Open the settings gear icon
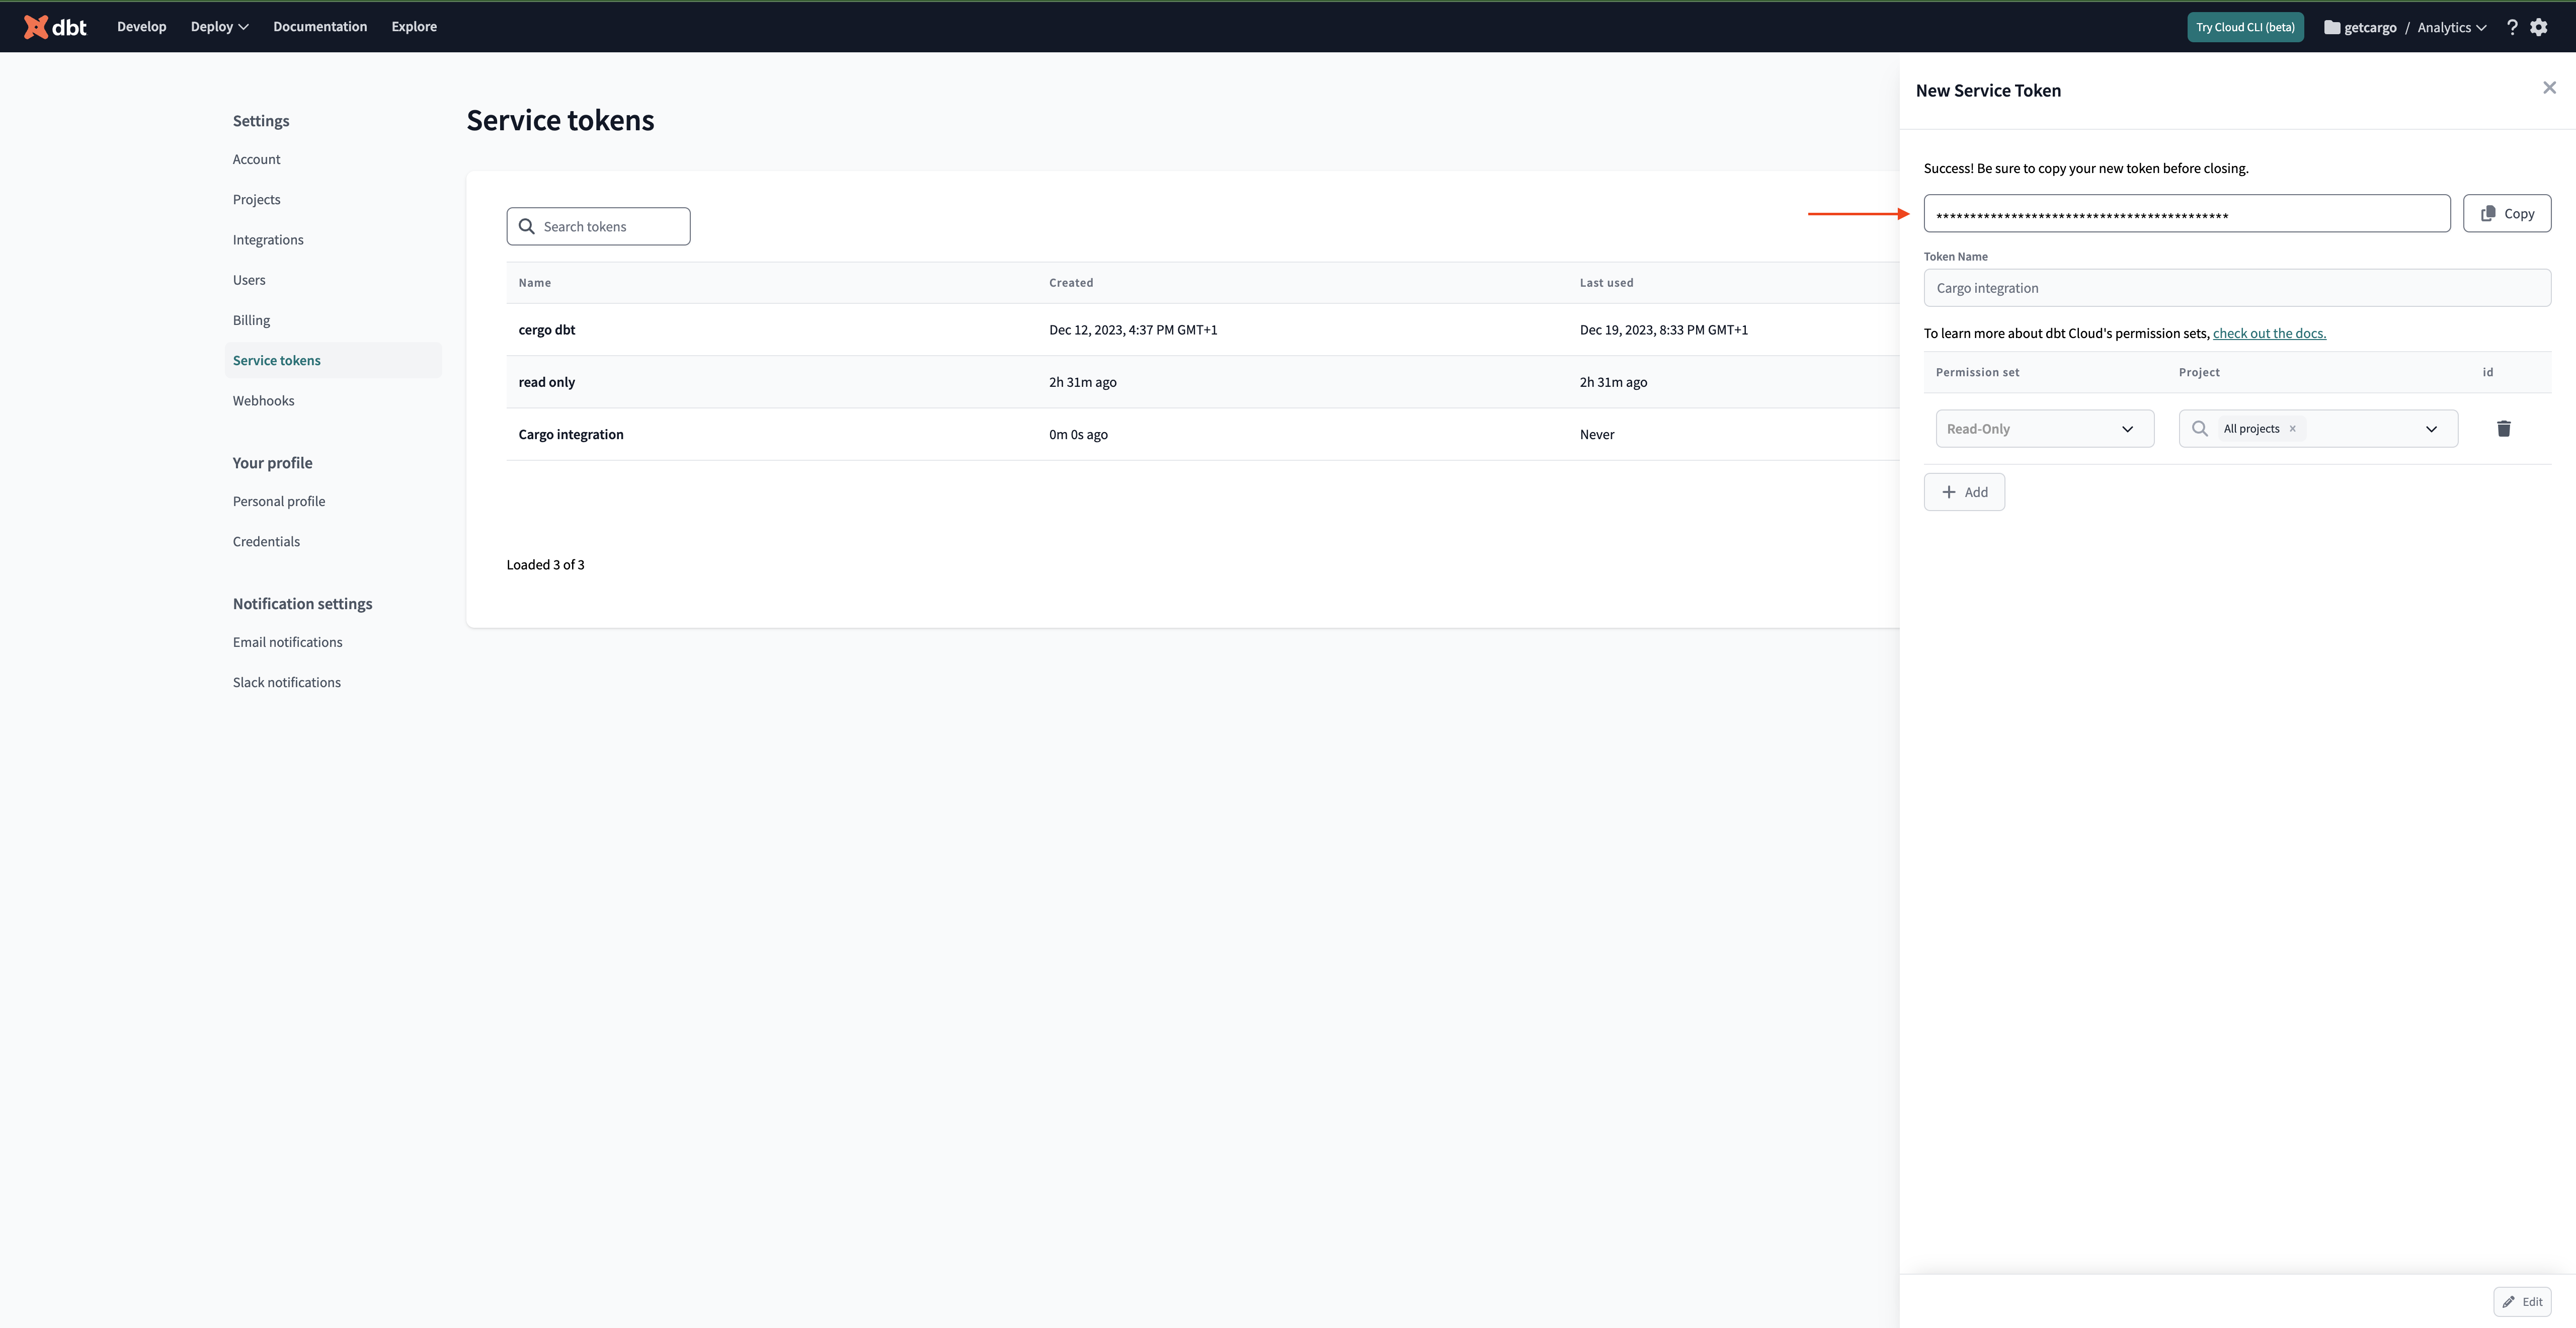Image resolution: width=2576 pixels, height=1328 pixels. pyautogui.click(x=2539, y=27)
